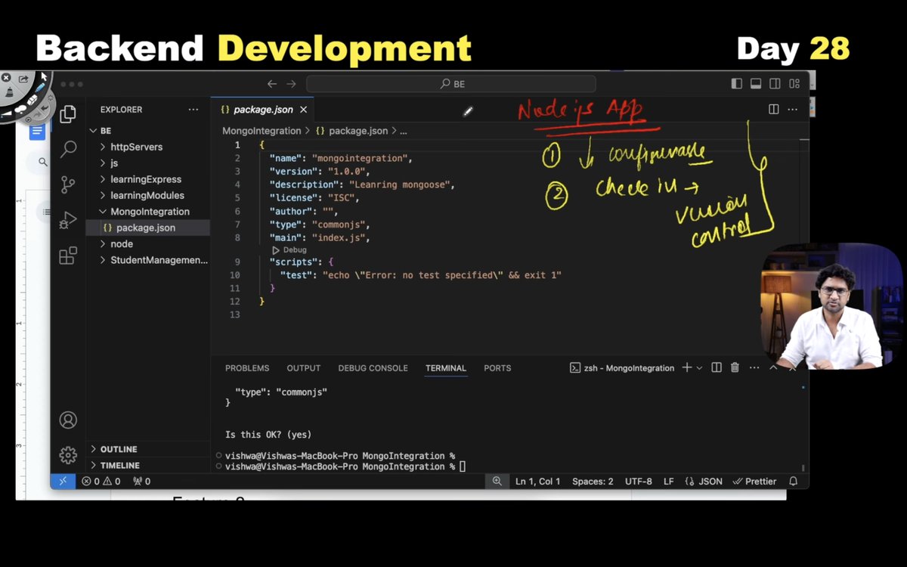Change language mode JSON
Viewport: 907px width, 567px height.
coord(704,482)
